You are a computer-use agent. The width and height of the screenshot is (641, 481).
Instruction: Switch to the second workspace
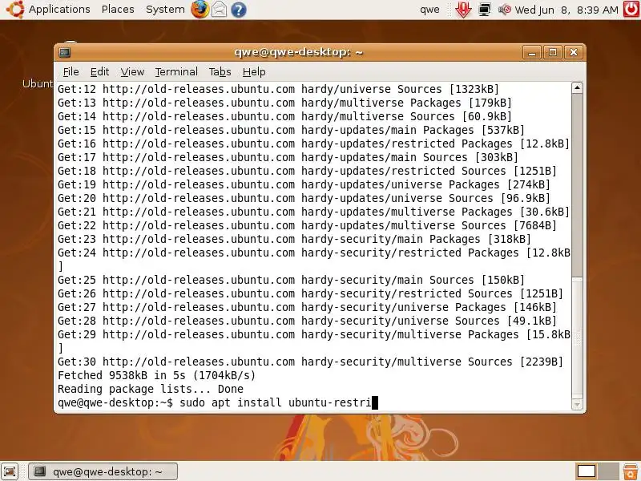click(608, 471)
